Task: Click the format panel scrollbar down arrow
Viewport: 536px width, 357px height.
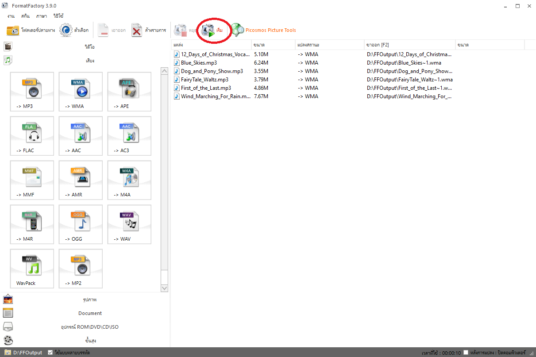Action: click(x=165, y=288)
